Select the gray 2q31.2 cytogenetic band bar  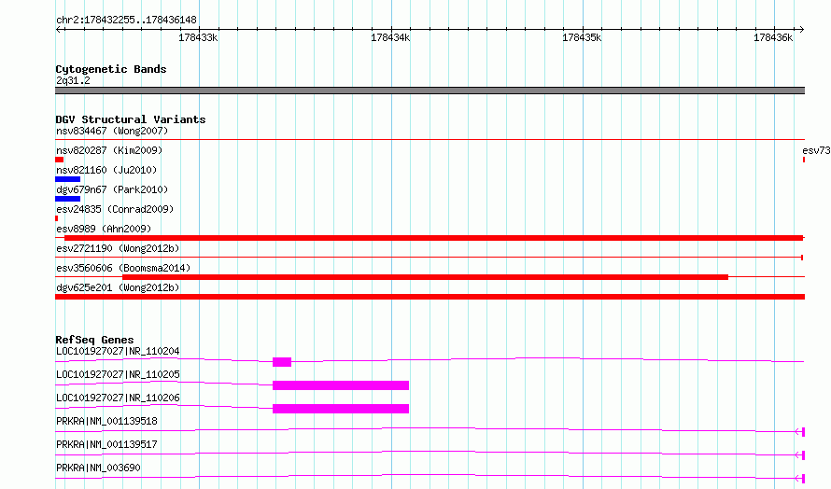tap(430, 91)
